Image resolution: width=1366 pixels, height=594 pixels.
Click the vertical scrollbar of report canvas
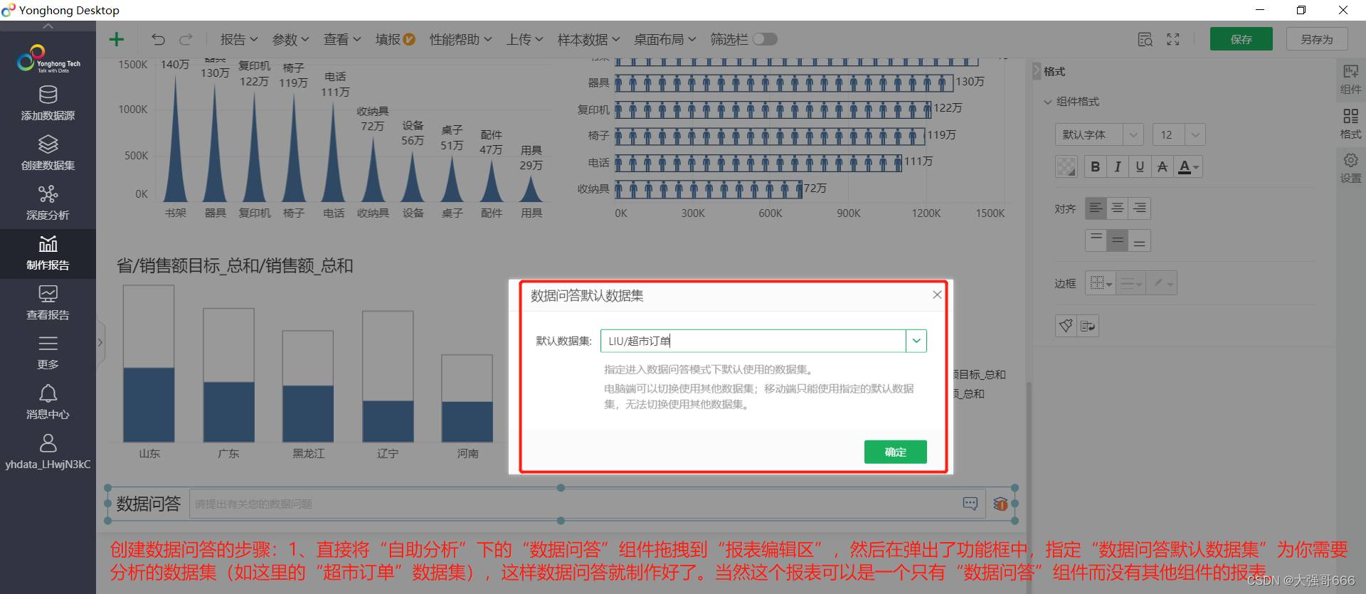coord(1029,455)
